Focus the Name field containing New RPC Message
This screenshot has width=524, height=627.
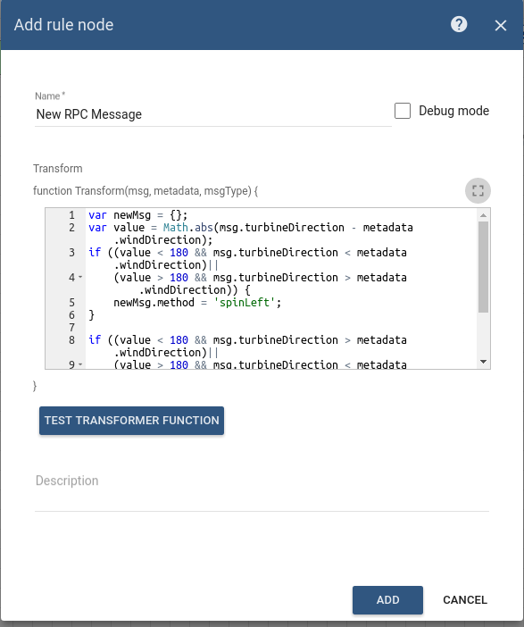(213, 114)
